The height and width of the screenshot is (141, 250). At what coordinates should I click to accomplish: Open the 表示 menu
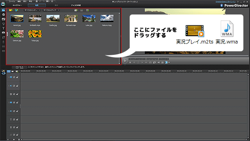point(25,2)
